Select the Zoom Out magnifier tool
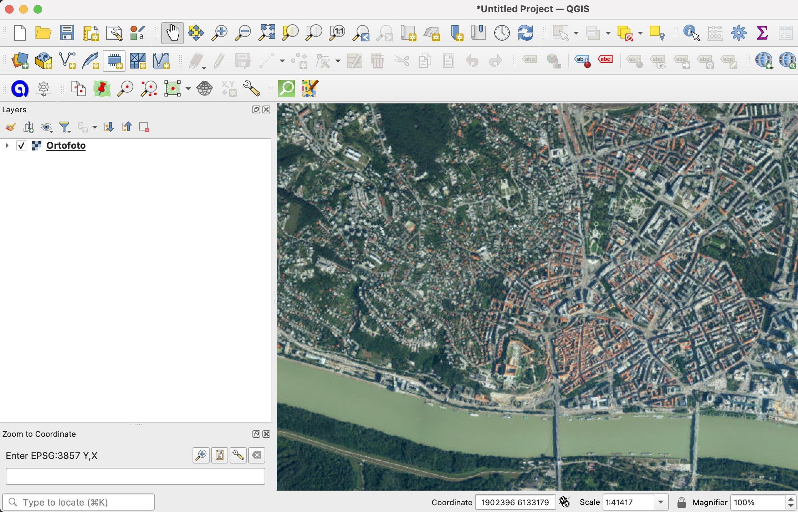The width and height of the screenshot is (798, 512). [x=243, y=33]
